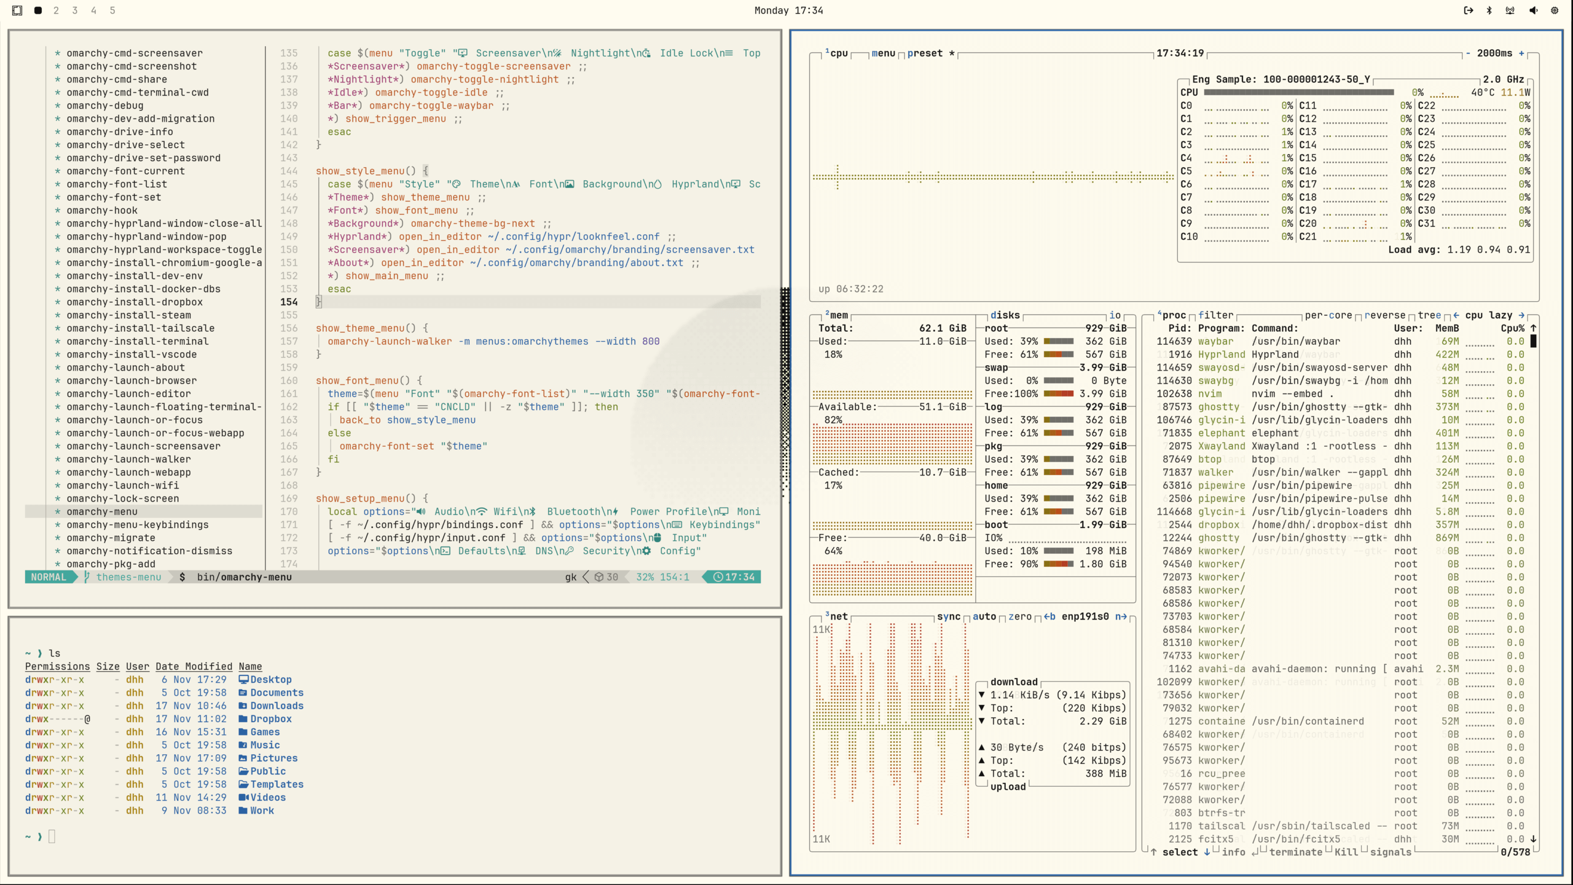Click the terminate button in proc footer
The width and height of the screenshot is (1573, 885).
(x=1295, y=852)
